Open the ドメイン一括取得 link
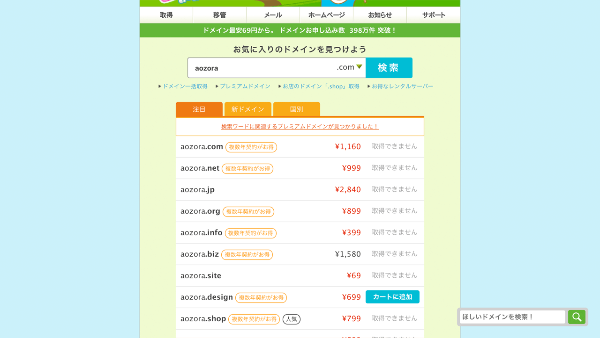Screen dimensions: 600x338 [185, 86]
